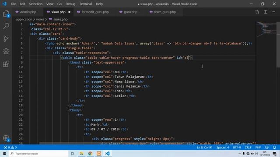Change language mode via PHP status item

click(x=258, y=147)
